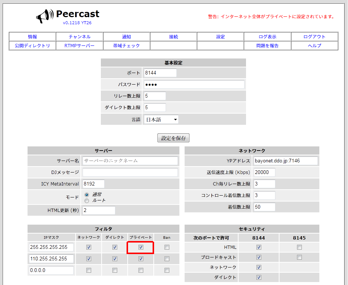Open the ヘルプ help page

coord(314,45)
